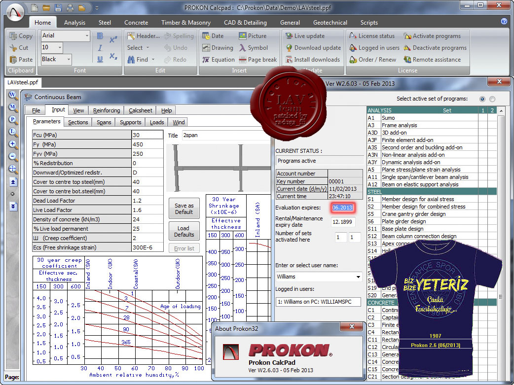The width and height of the screenshot is (514, 385).
Task: Toggle Italic formatting
Action: tap(100, 48)
